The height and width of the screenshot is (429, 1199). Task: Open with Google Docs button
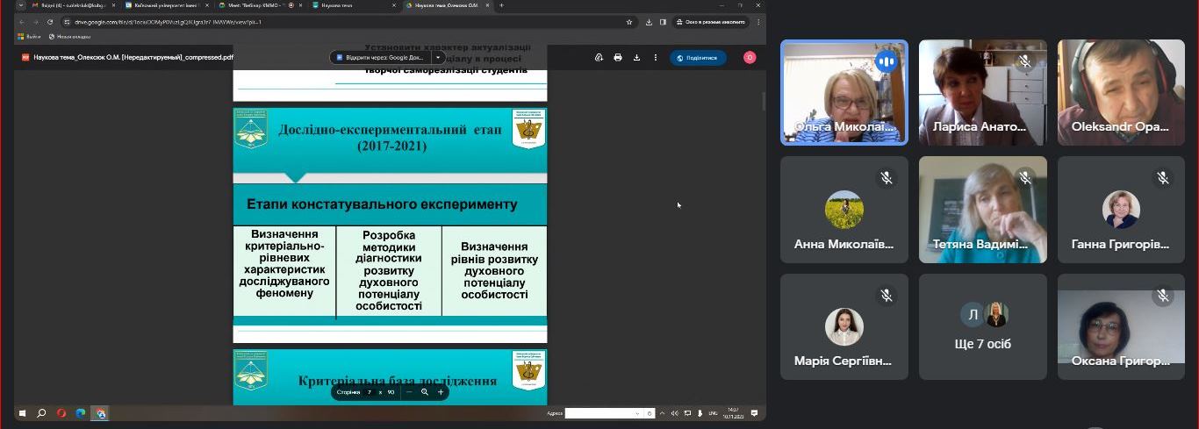(x=381, y=58)
